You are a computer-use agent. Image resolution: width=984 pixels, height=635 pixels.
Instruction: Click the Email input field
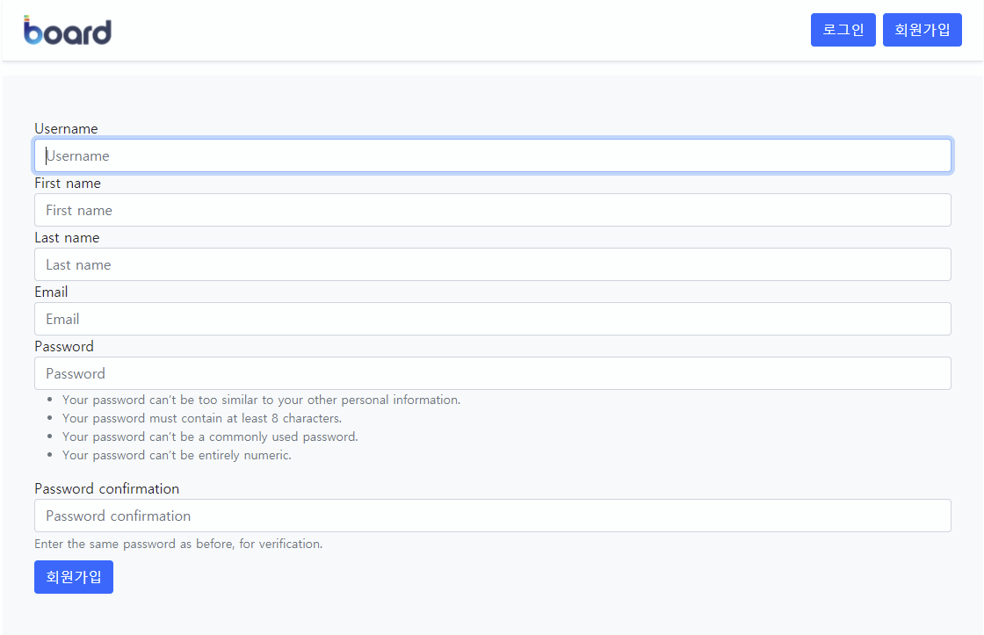(x=493, y=319)
